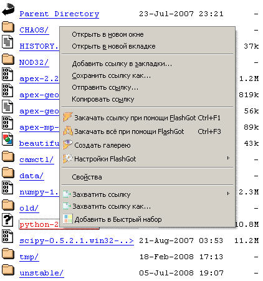
Task: Click the image file icon beside beautifu
Action: (7, 139)
